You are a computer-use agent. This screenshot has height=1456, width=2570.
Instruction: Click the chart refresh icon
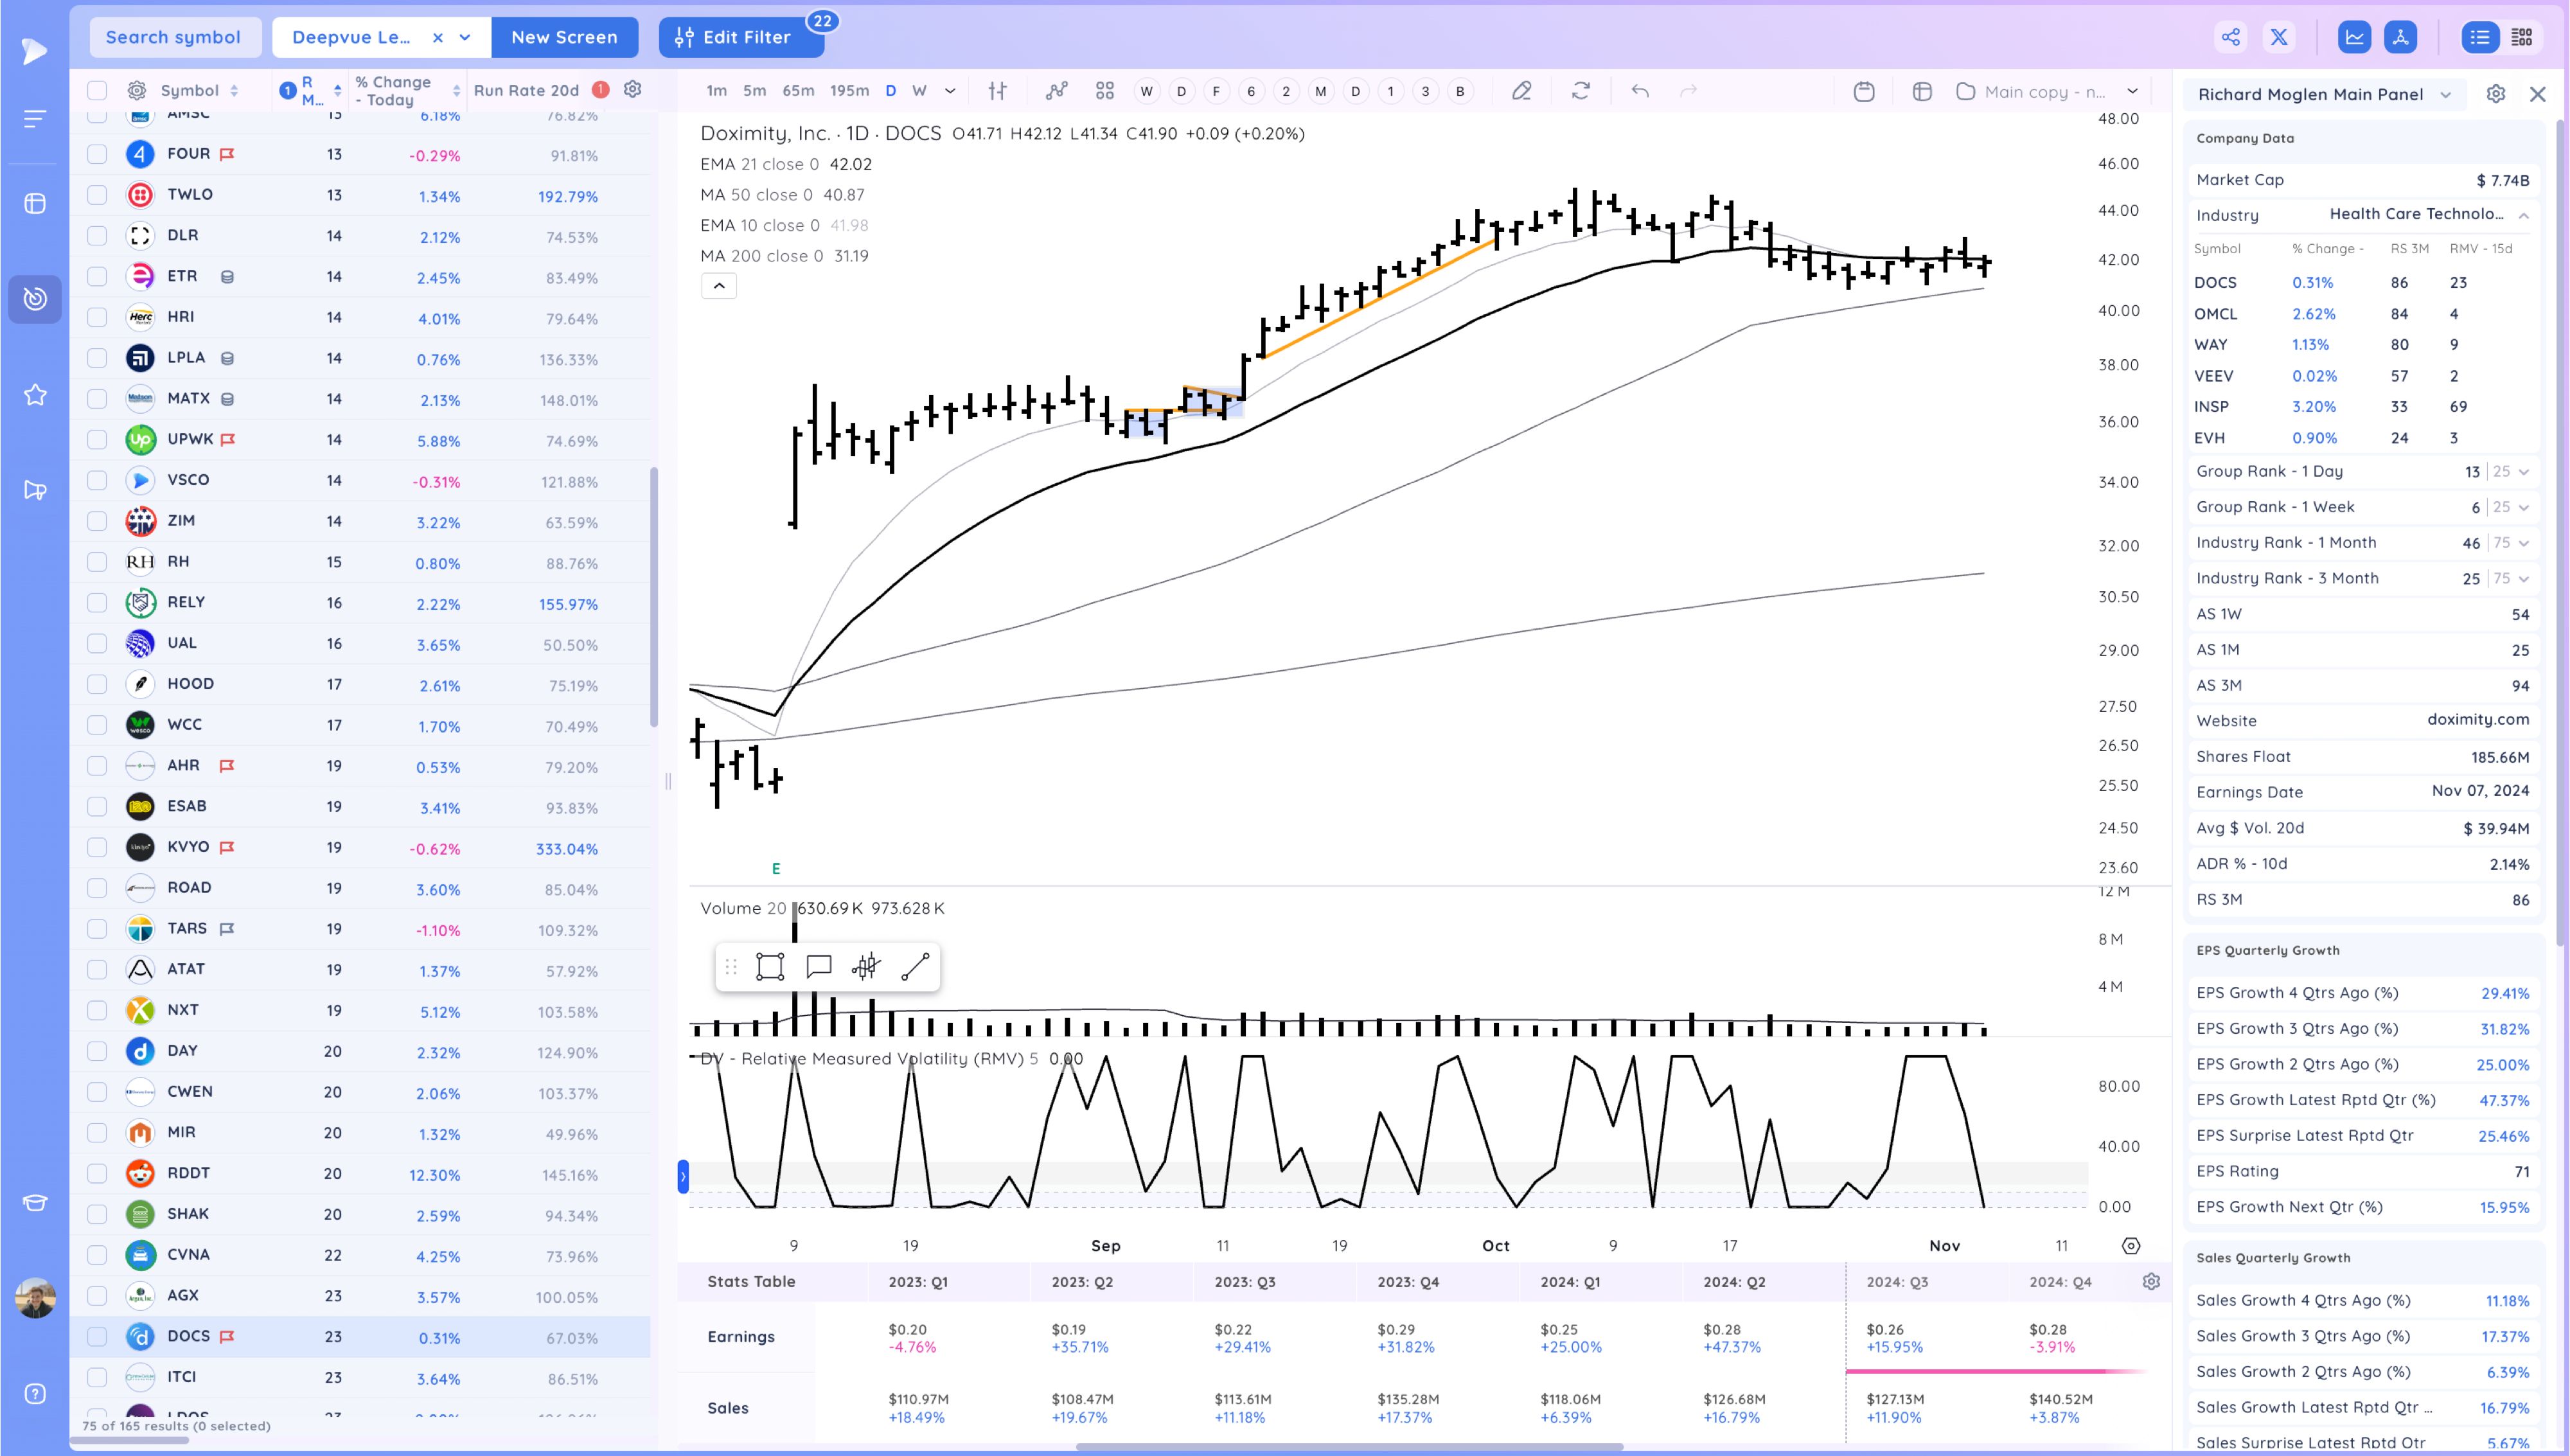tap(1581, 91)
